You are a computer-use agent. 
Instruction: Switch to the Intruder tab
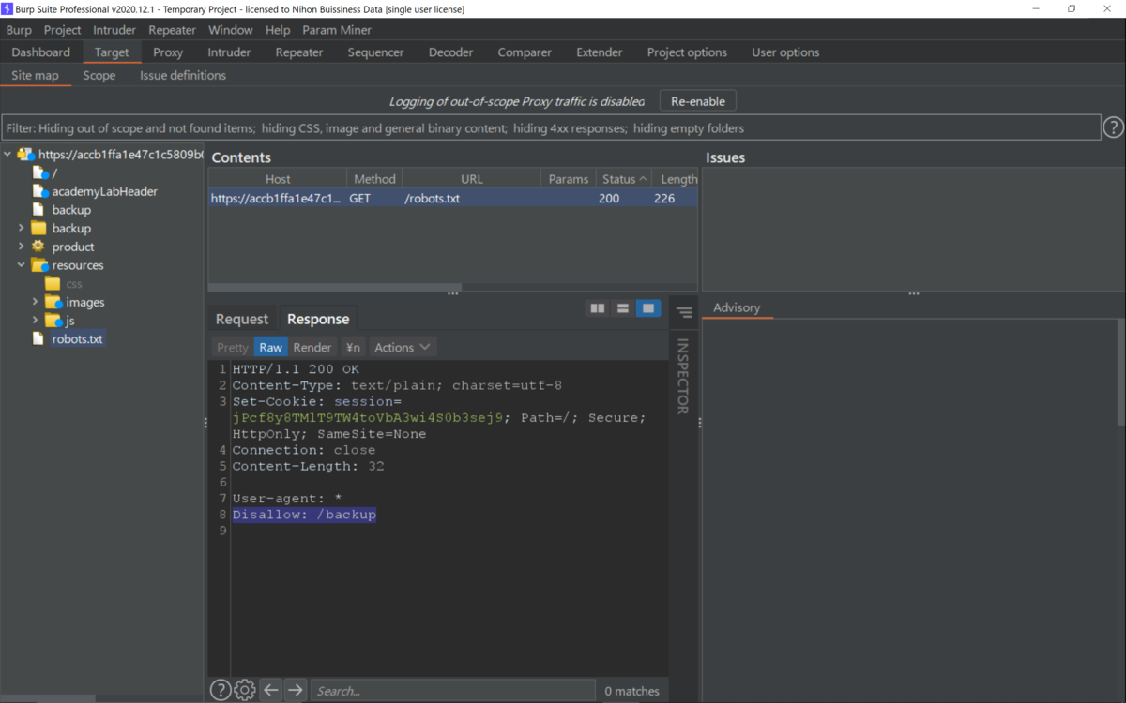click(x=228, y=52)
